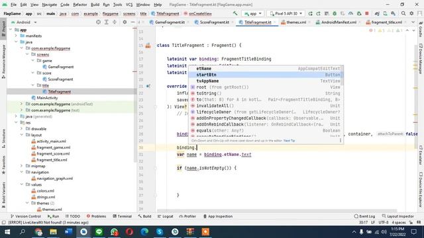424x238 pixels.
Task: Click UTF-8 encoding in status bar
Action: [383, 222]
